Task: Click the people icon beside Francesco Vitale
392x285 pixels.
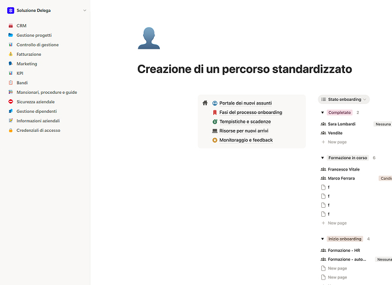Action: pyautogui.click(x=323, y=169)
